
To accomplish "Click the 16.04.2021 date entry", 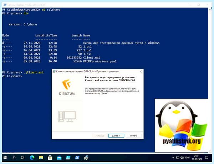I will (32, 50).
